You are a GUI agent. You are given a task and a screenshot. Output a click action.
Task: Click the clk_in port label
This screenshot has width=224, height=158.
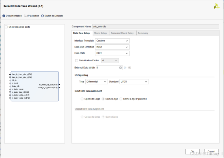click(x=14, y=80)
